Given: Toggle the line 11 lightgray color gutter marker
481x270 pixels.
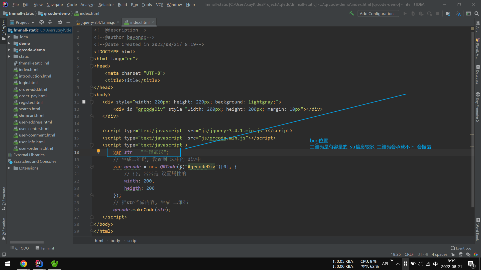Looking at the screenshot, I should point(84,102).
